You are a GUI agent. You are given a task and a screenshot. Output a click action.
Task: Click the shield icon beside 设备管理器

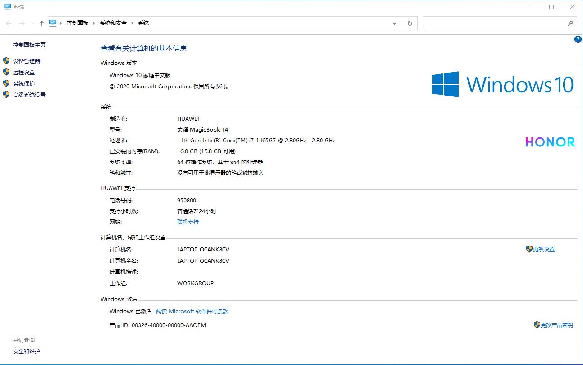[x=6, y=61]
